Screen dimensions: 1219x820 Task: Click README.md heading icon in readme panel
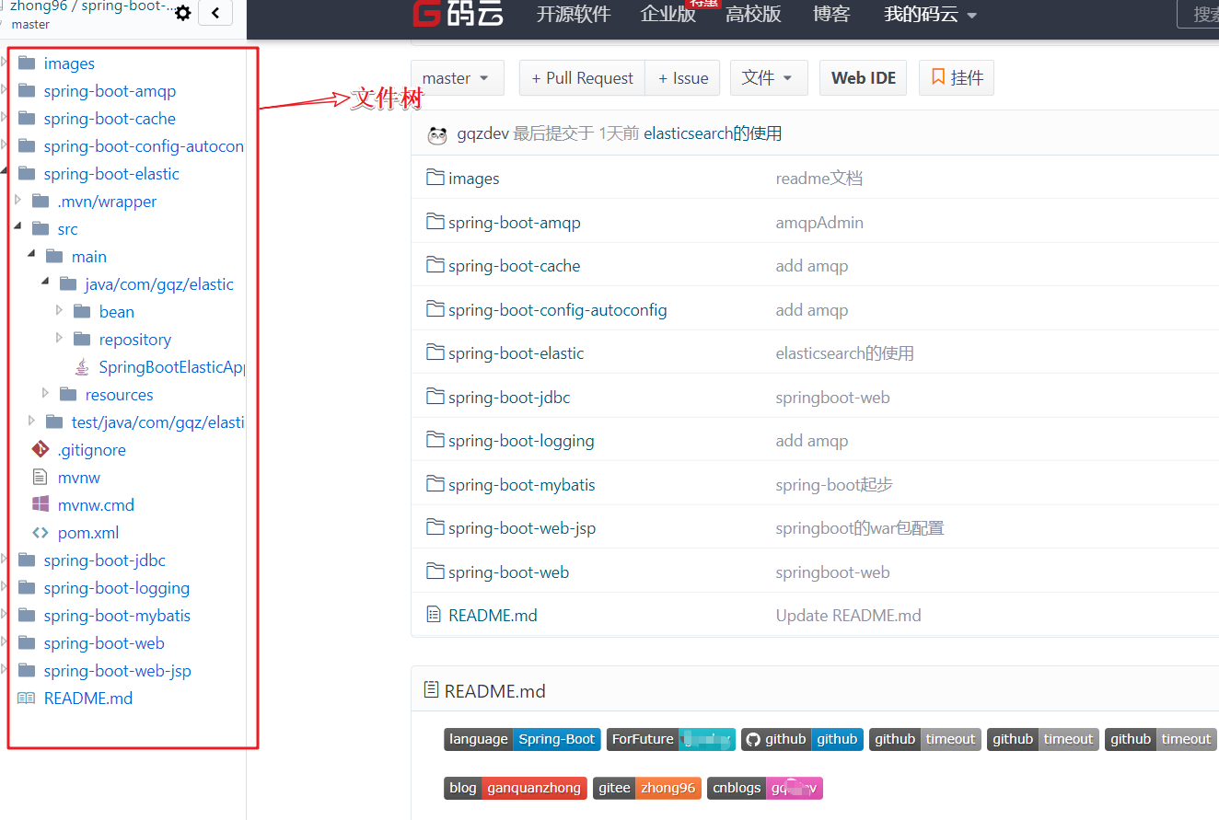431,689
